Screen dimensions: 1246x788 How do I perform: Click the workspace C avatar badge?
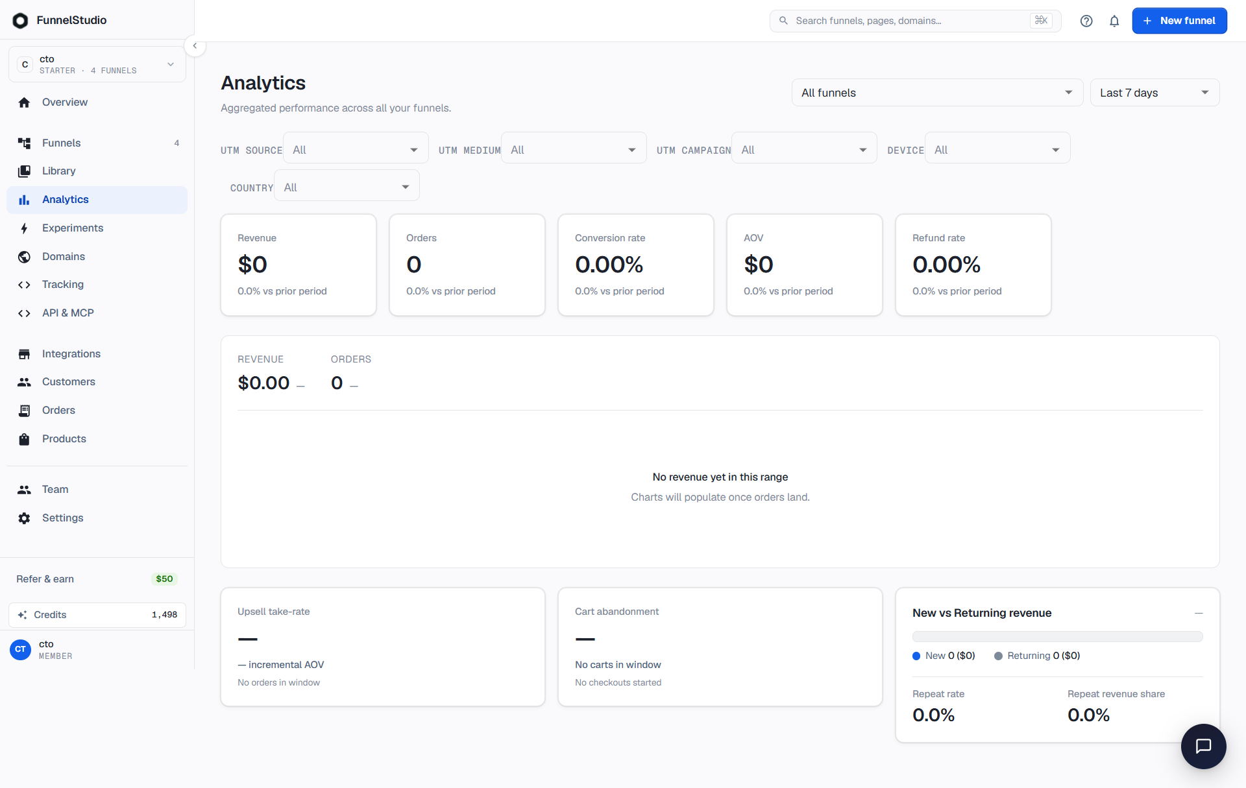25,64
